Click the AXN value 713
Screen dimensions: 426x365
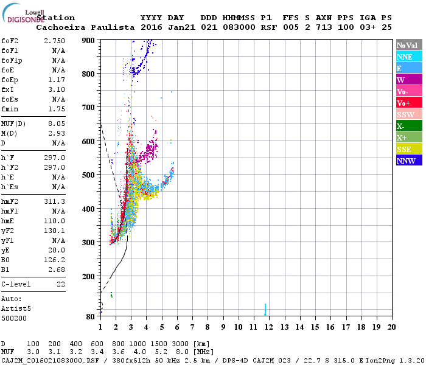[324, 27]
